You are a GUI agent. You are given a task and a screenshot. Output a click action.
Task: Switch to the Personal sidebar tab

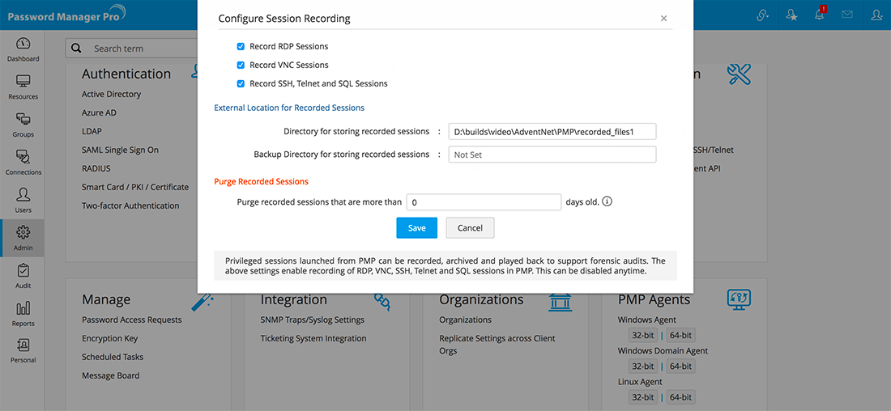(23, 350)
